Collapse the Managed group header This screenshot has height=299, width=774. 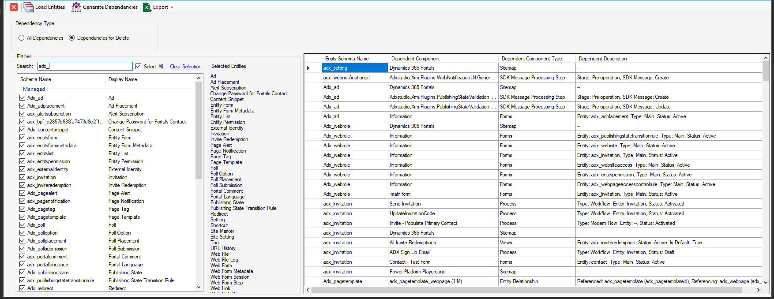click(x=34, y=89)
